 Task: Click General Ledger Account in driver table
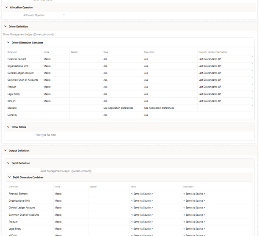coord(20,73)
